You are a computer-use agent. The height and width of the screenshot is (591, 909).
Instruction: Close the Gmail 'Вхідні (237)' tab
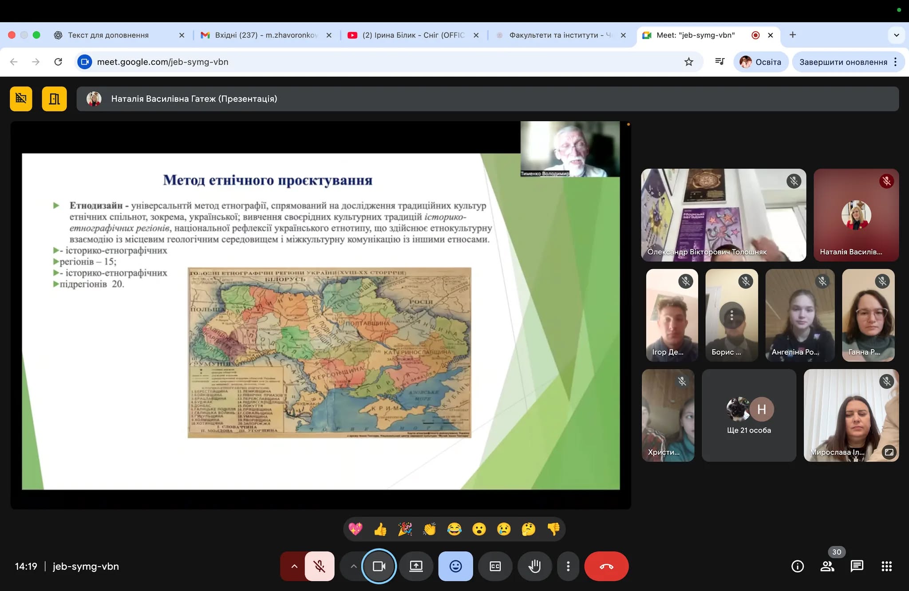click(329, 35)
